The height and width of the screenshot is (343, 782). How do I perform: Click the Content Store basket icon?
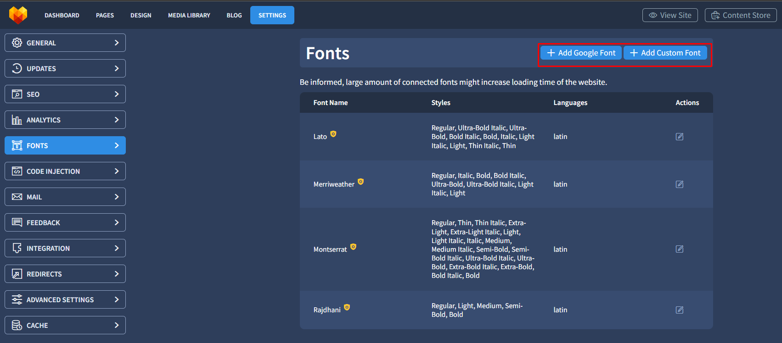click(x=715, y=16)
